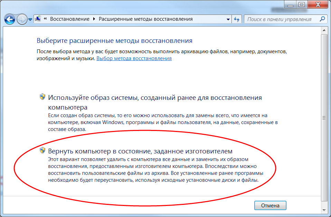Click shield icon beside factory reset option
This screenshot has width=331, height=217.
(x=42, y=150)
